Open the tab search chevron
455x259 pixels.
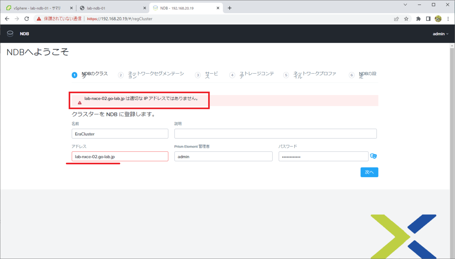(405, 5)
